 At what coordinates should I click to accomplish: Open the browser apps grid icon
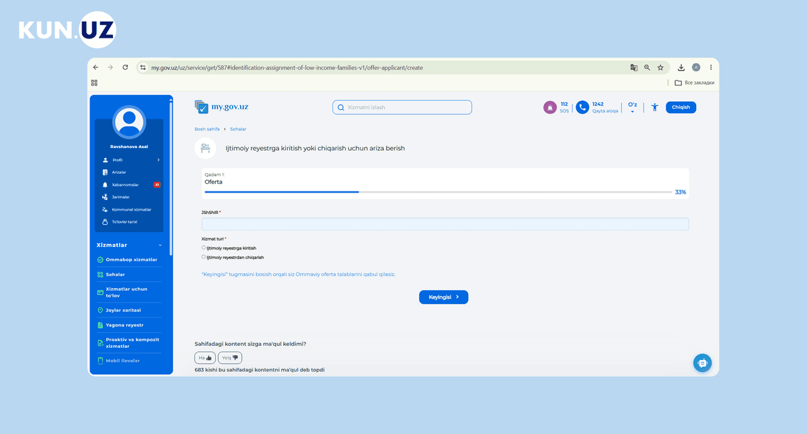[x=95, y=83]
